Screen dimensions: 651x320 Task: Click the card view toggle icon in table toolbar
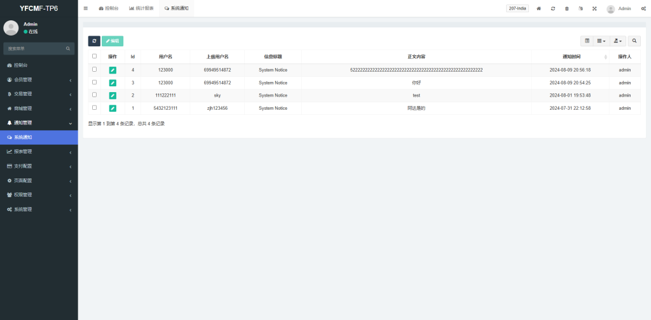(587, 41)
